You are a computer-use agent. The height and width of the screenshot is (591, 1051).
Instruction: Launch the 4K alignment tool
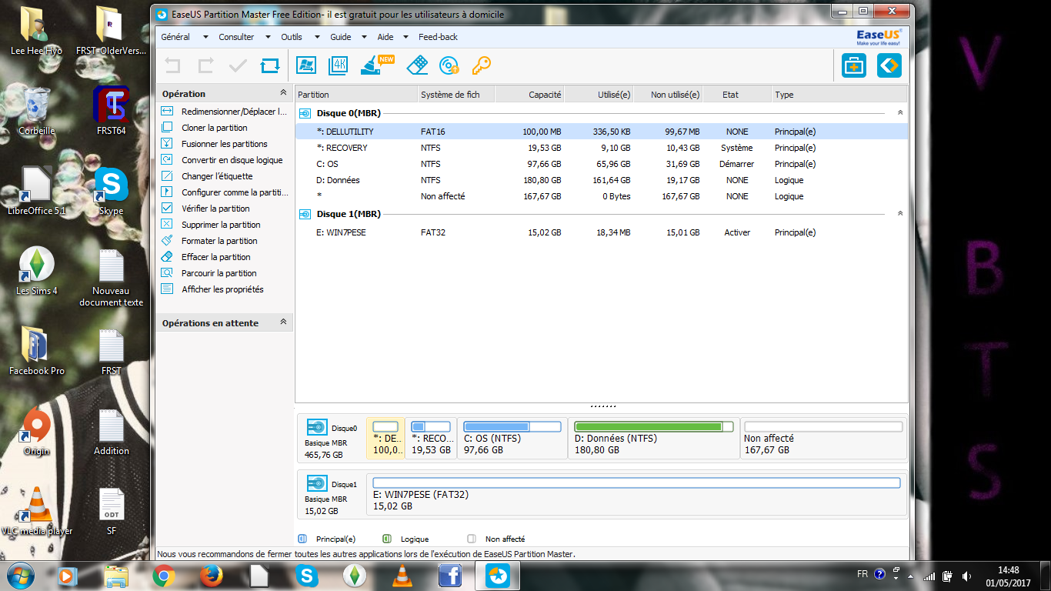(339, 66)
